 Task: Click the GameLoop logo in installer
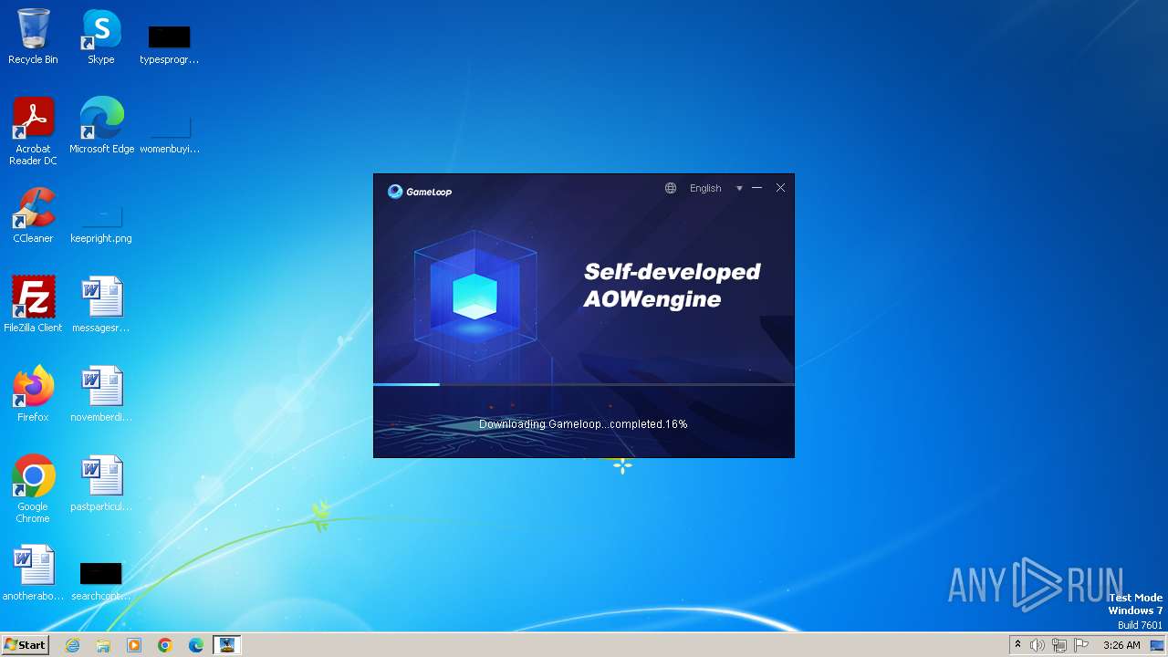point(420,191)
